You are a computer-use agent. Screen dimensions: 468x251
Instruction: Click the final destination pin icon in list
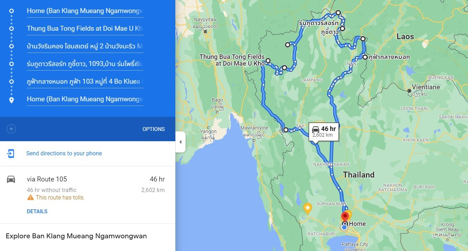[x=11, y=100]
